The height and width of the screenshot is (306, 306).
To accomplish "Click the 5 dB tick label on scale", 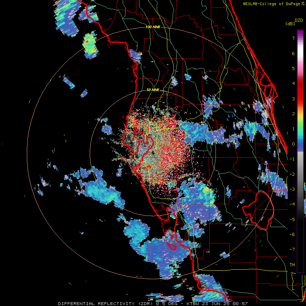I will click(293, 68).
